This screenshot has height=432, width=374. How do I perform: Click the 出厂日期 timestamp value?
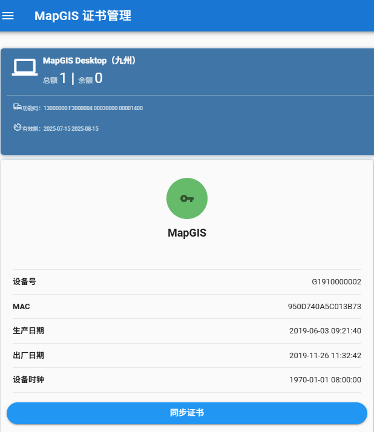pos(325,356)
